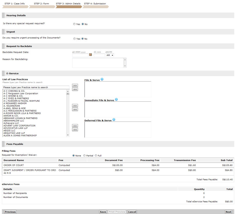The width and height of the screenshot is (235, 214).
Task: Add law practice to File & Serve list
Action: [75, 85]
